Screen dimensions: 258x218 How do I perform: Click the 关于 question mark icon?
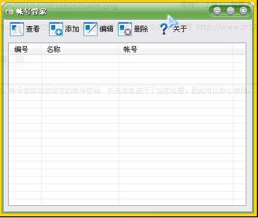(164, 29)
